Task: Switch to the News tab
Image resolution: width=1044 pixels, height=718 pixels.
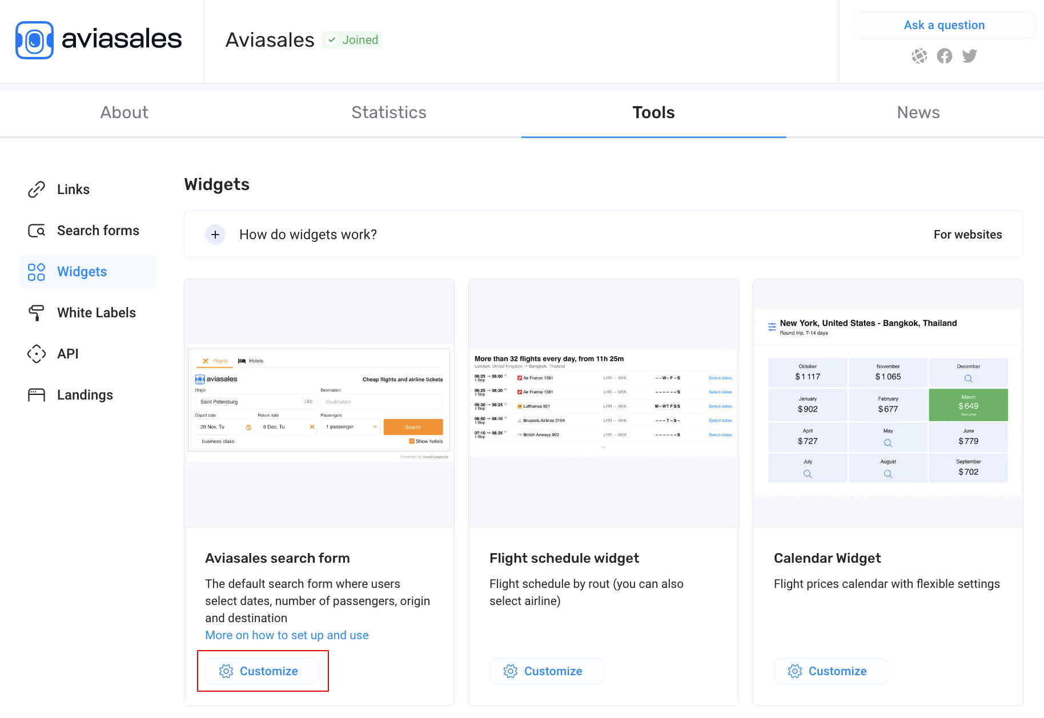Action: coord(918,112)
